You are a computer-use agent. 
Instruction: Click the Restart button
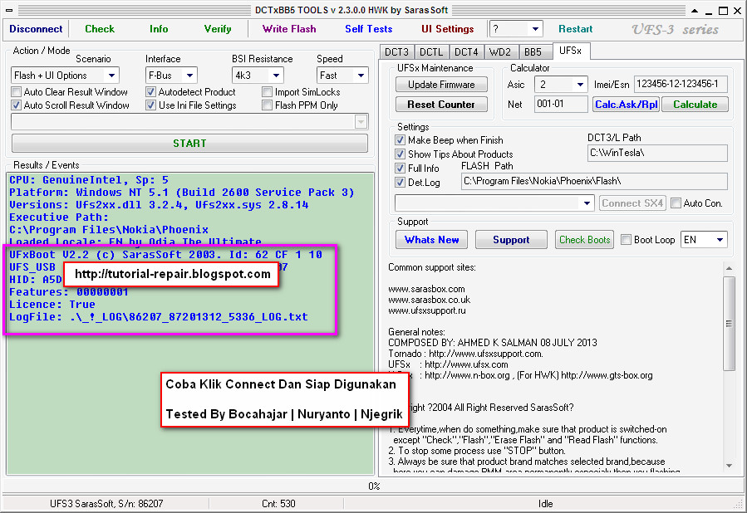(x=576, y=29)
